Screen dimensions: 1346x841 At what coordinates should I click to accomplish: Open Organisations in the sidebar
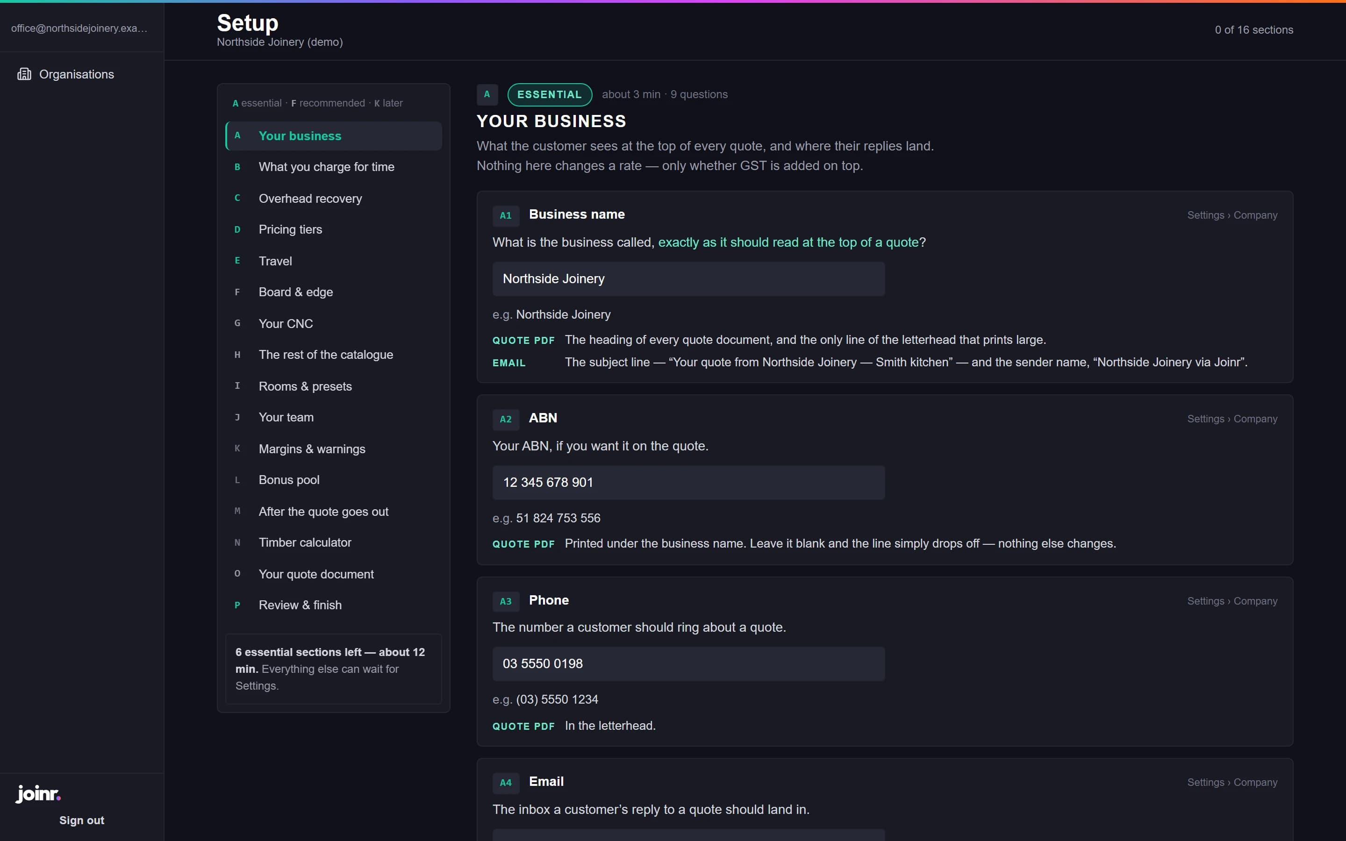coord(82,74)
